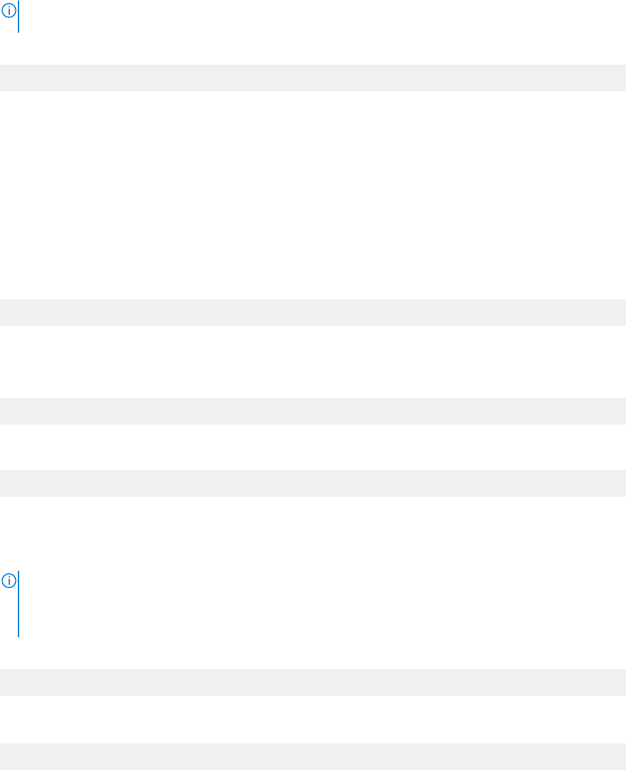Screen dimensions: 626x770
Task: Select the third gray bar from the top
Action: click(313, 411)
